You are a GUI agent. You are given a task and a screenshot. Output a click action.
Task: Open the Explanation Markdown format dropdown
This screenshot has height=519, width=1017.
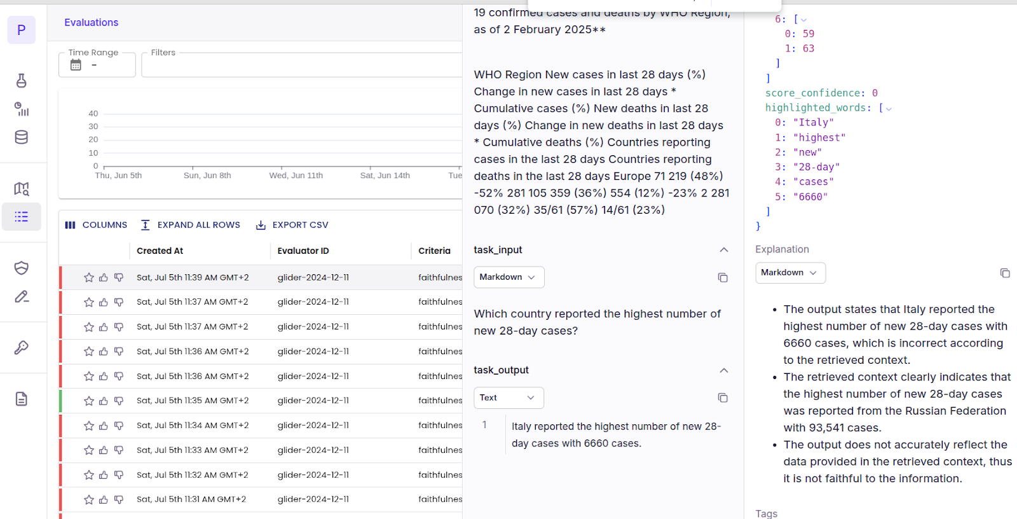pos(790,273)
